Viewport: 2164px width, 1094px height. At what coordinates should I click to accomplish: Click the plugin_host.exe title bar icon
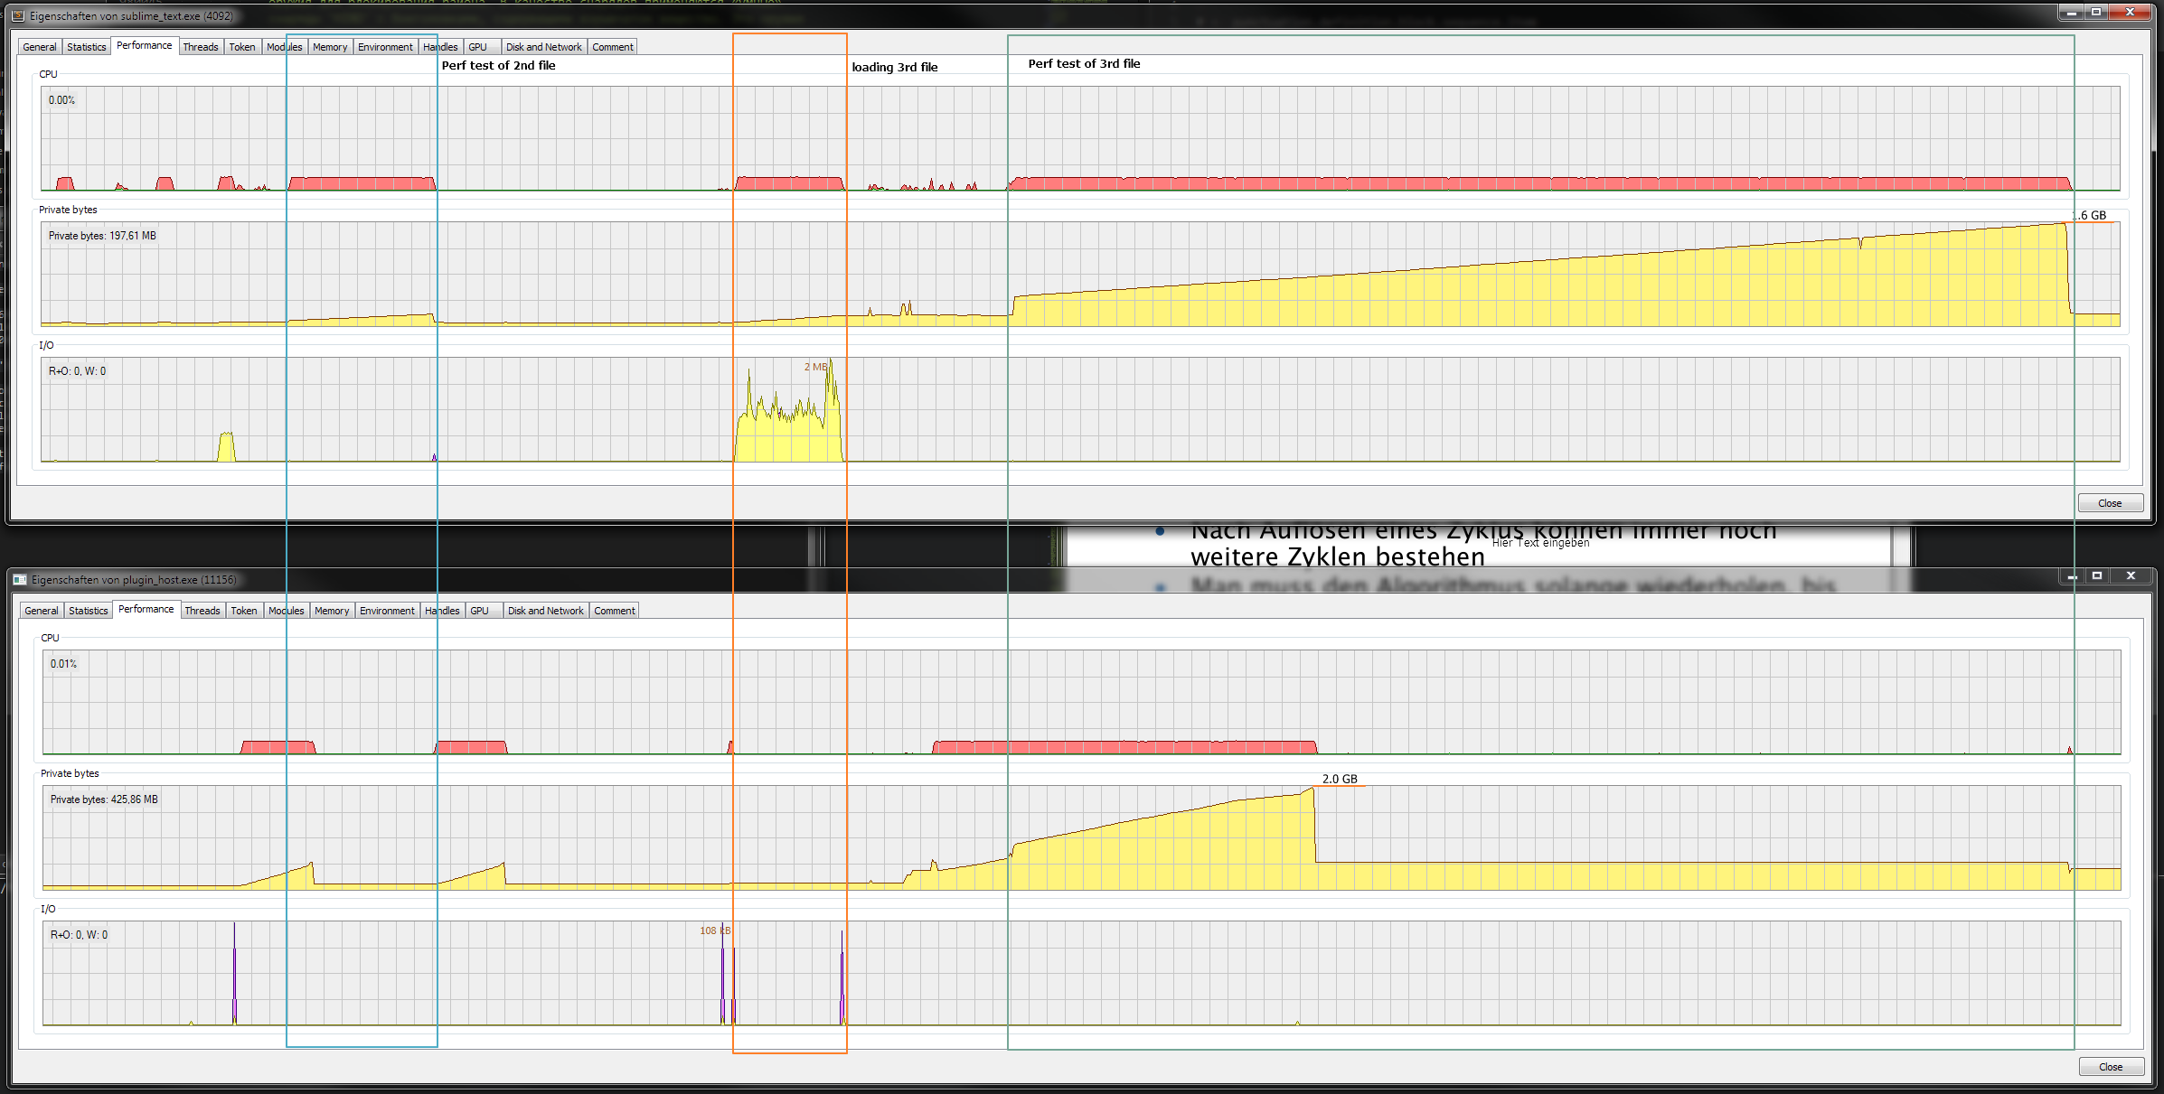tap(20, 579)
